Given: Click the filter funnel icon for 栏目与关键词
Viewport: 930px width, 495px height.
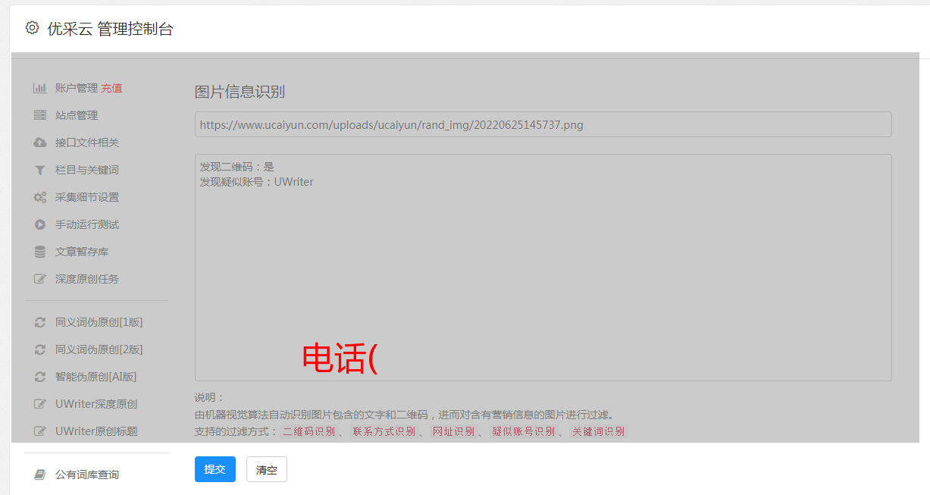Looking at the screenshot, I should pos(40,170).
